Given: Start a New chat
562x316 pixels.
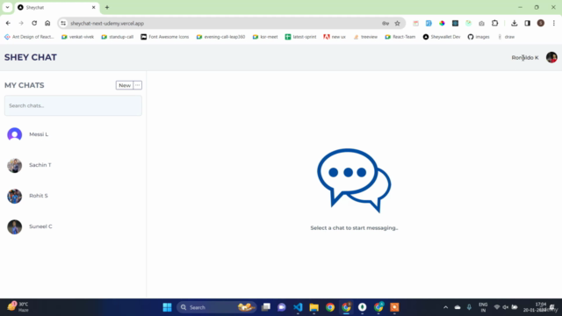Looking at the screenshot, I should 125,85.
